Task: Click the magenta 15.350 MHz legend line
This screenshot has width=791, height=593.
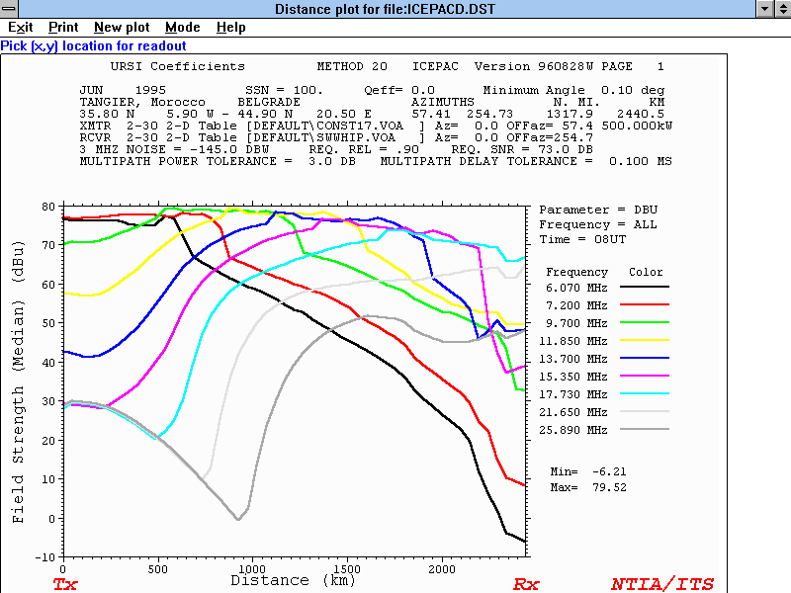Action: 644,376
